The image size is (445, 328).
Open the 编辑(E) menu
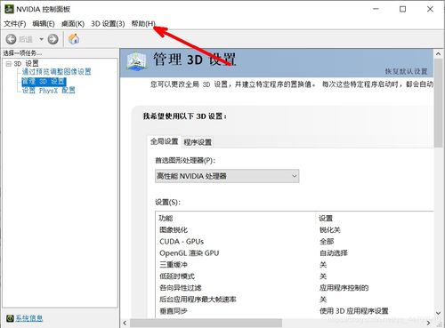(x=44, y=24)
